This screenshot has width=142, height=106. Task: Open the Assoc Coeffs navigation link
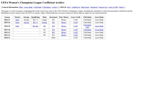click(113, 7)
